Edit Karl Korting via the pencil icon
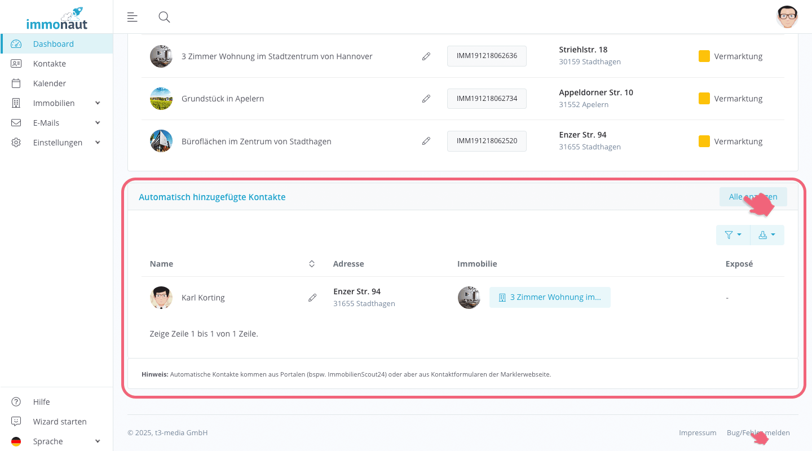The image size is (812, 451). pyautogui.click(x=312, y=297)
